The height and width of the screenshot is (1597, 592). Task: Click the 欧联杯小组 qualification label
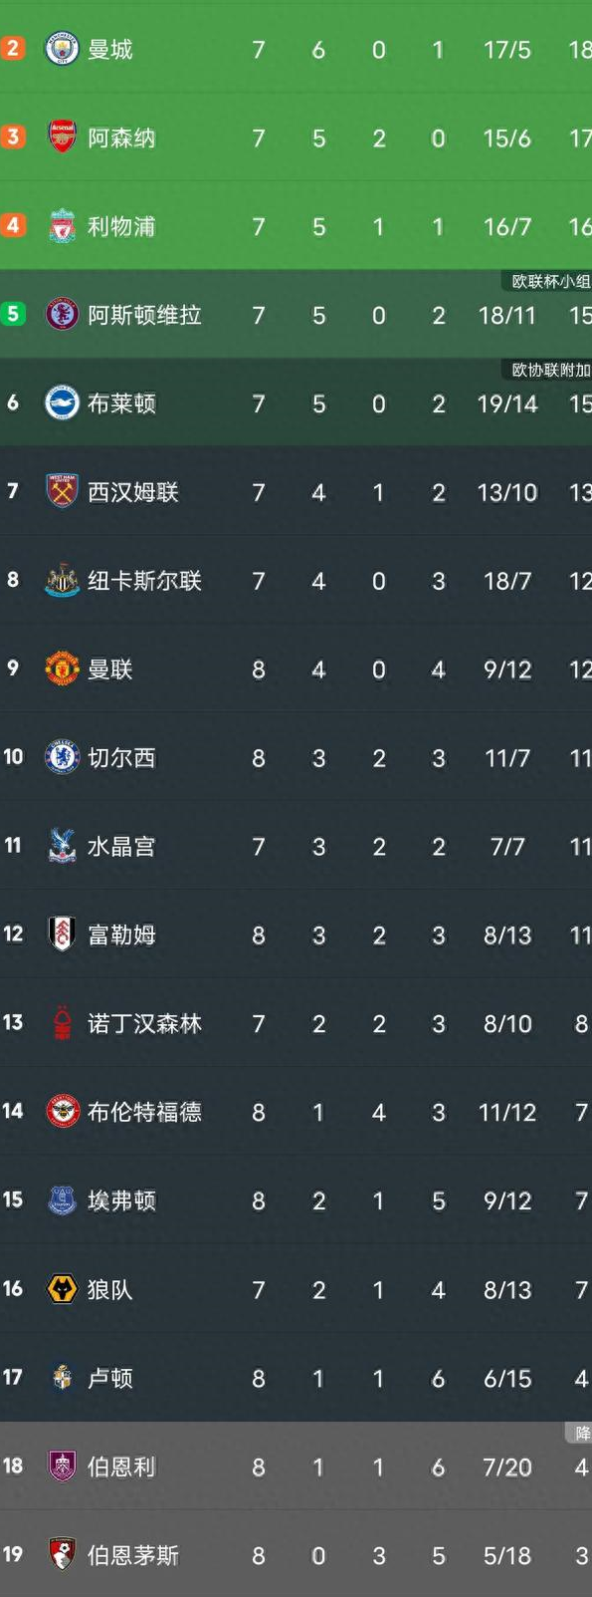pyautogui.click(x=550, y=281)
